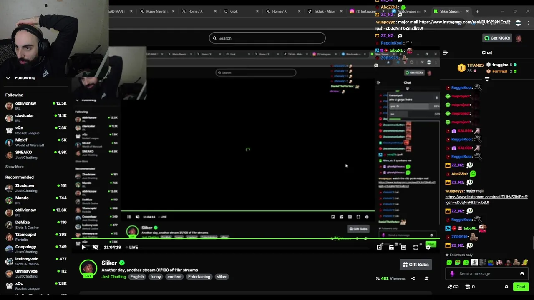Screen dimensions: 534x300
Task: Unmute the stream's speaker icon
Action: tap(96, 247)
